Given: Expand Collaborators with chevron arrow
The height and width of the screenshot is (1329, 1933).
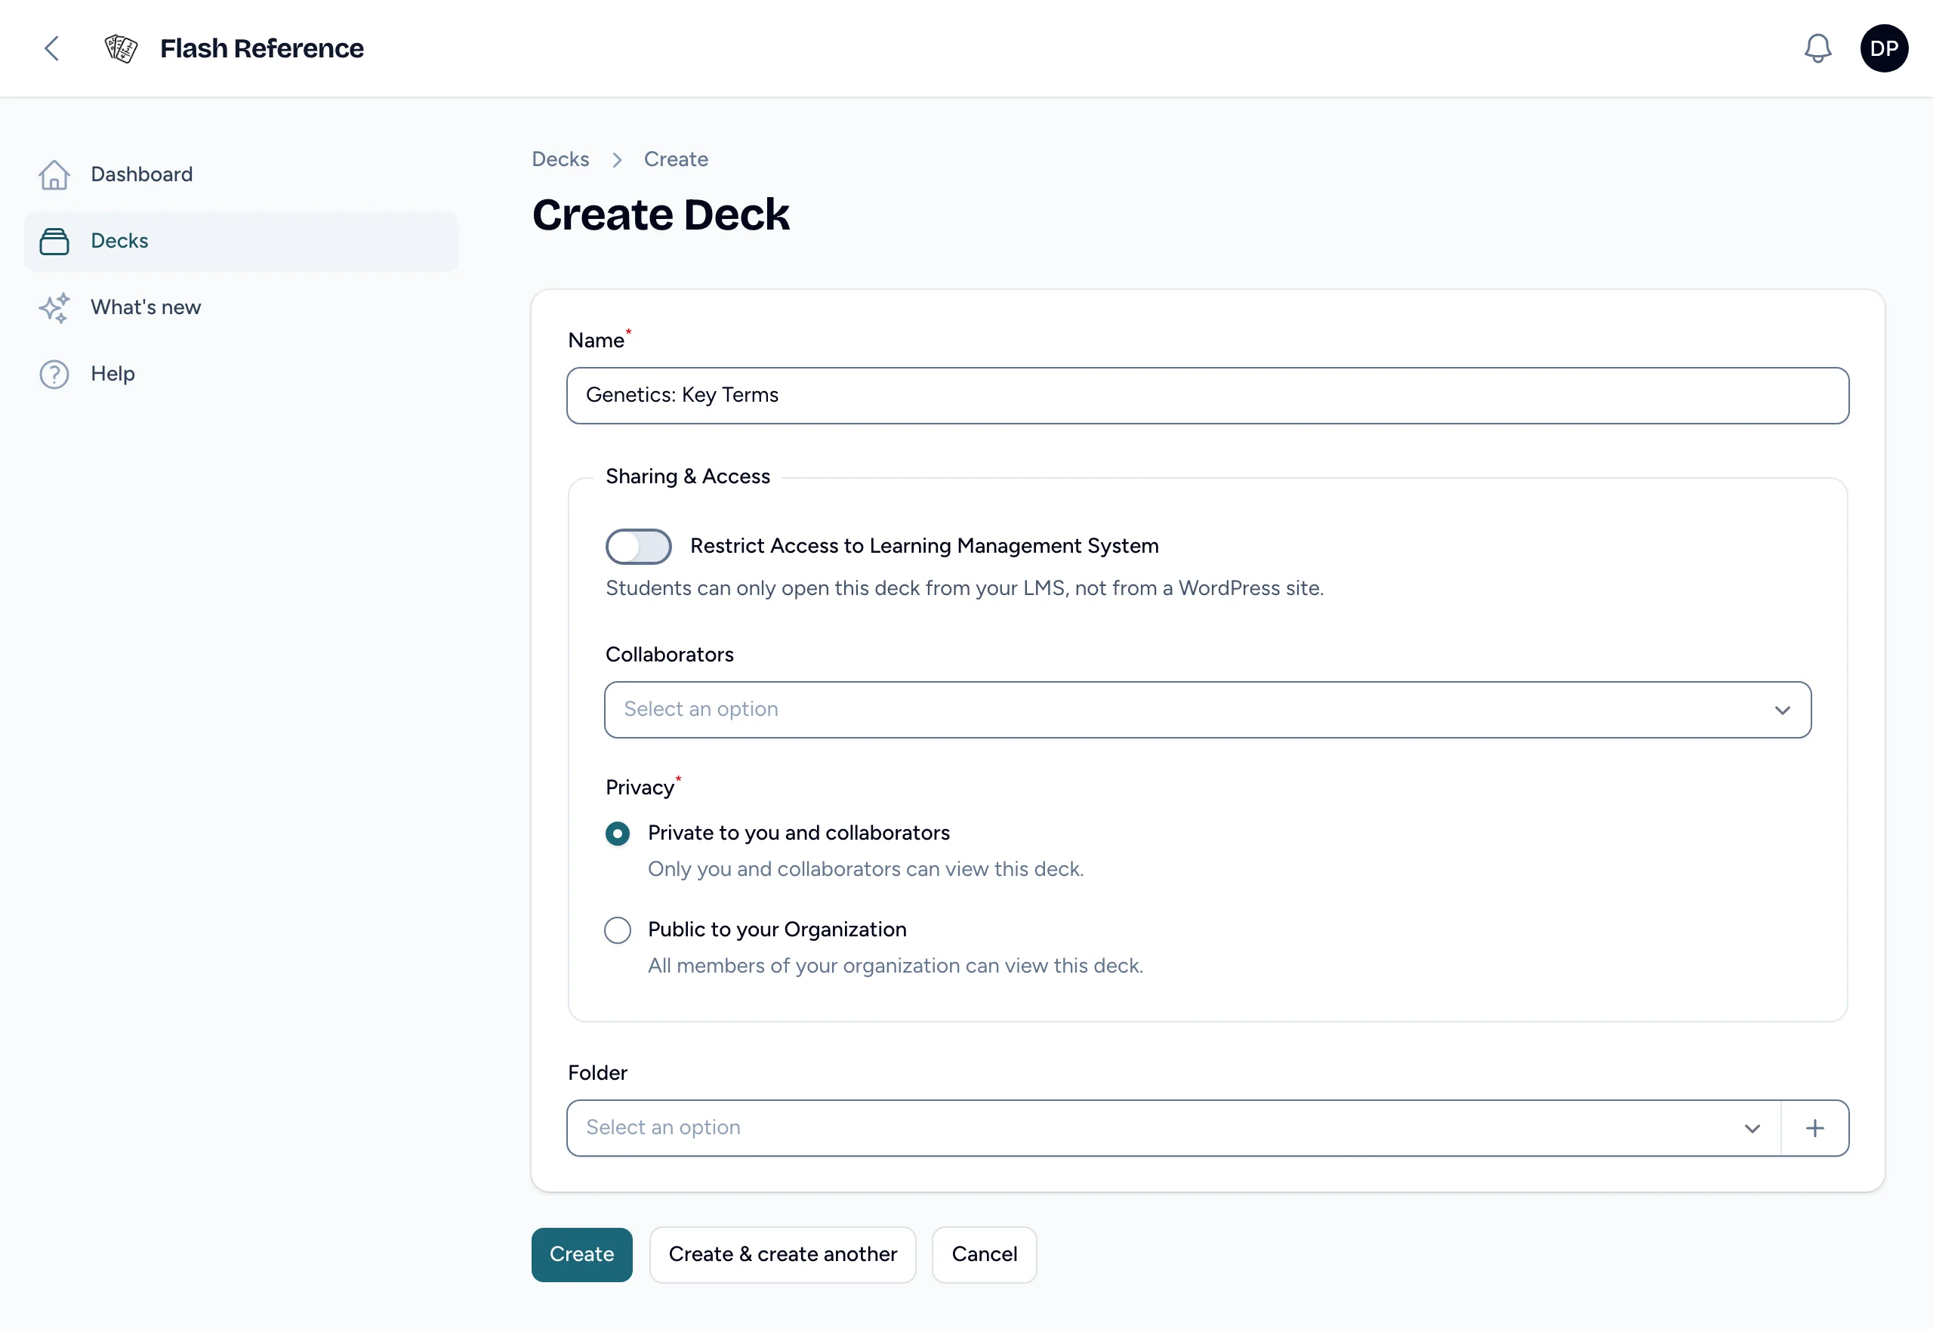Looking at the screenshot, I should 1782,711.
